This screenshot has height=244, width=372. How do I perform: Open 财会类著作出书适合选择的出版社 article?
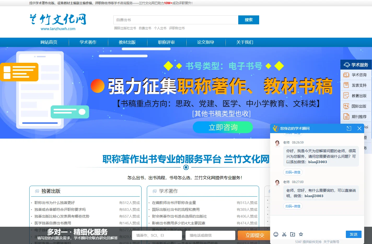(179, 216)
